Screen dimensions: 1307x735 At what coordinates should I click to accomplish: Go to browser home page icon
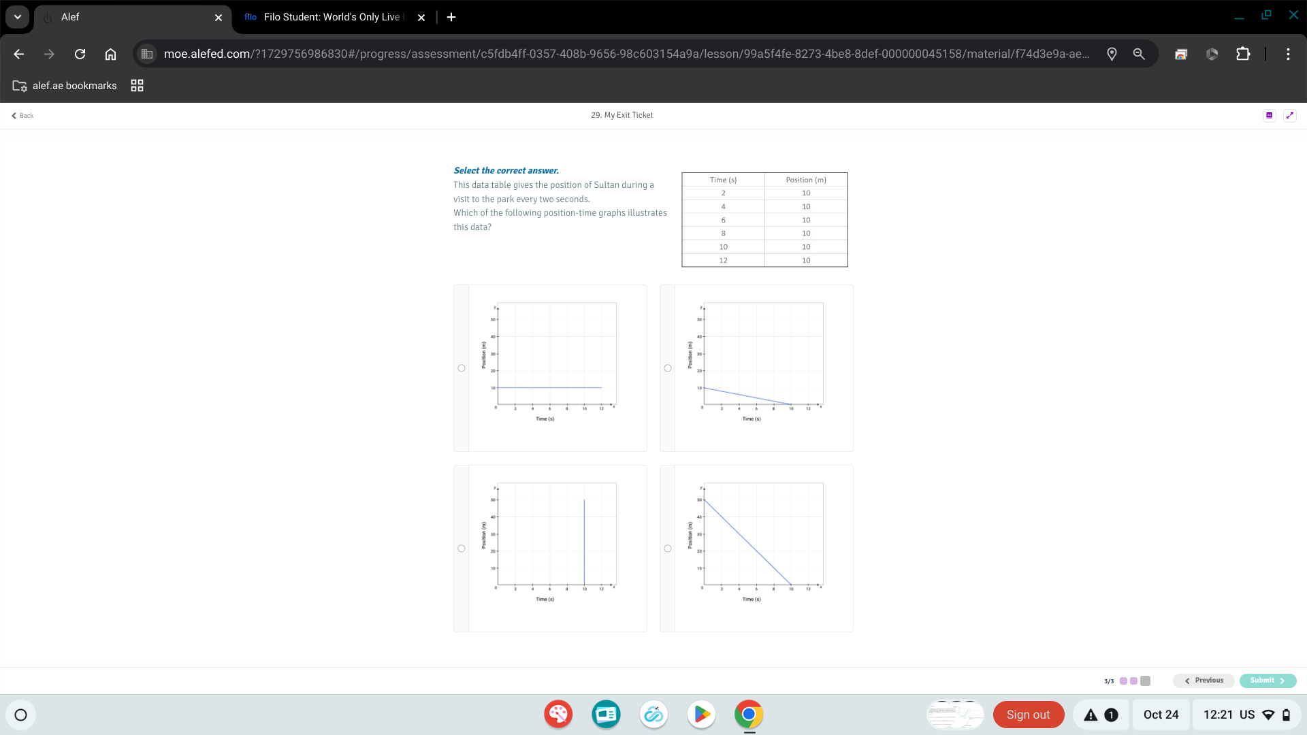(x=110, y=54)
